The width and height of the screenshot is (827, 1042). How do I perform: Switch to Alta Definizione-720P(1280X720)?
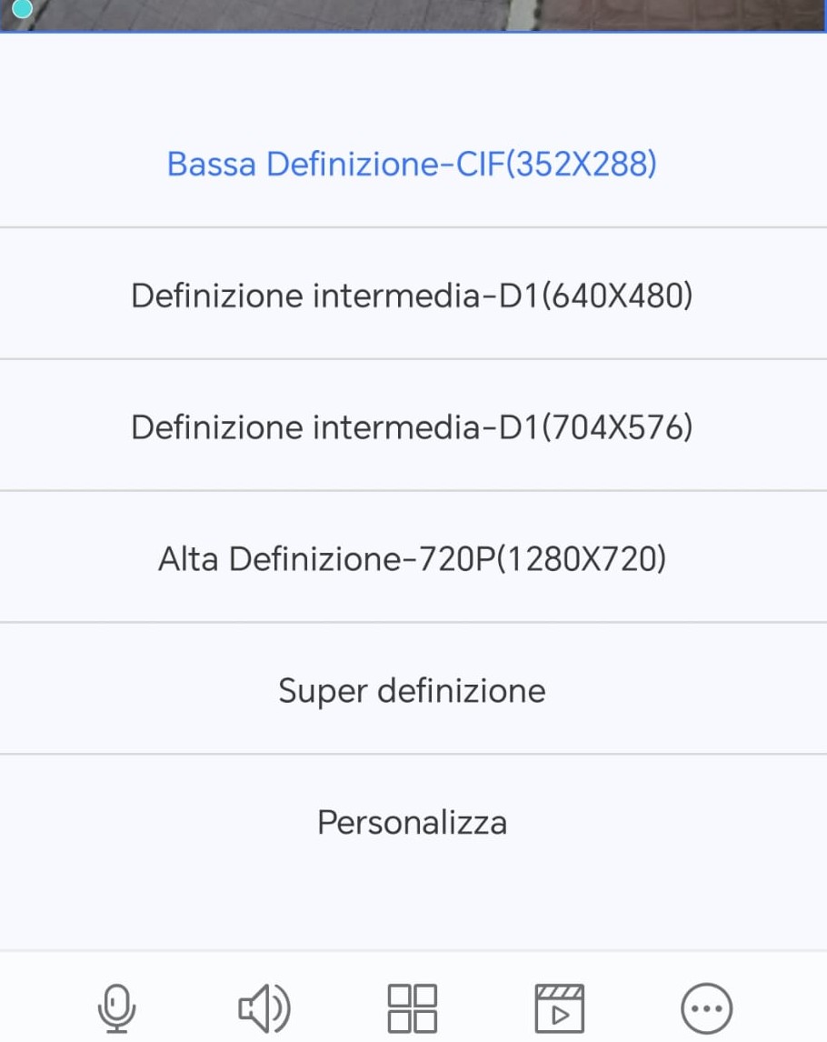(x=412, y=558)
